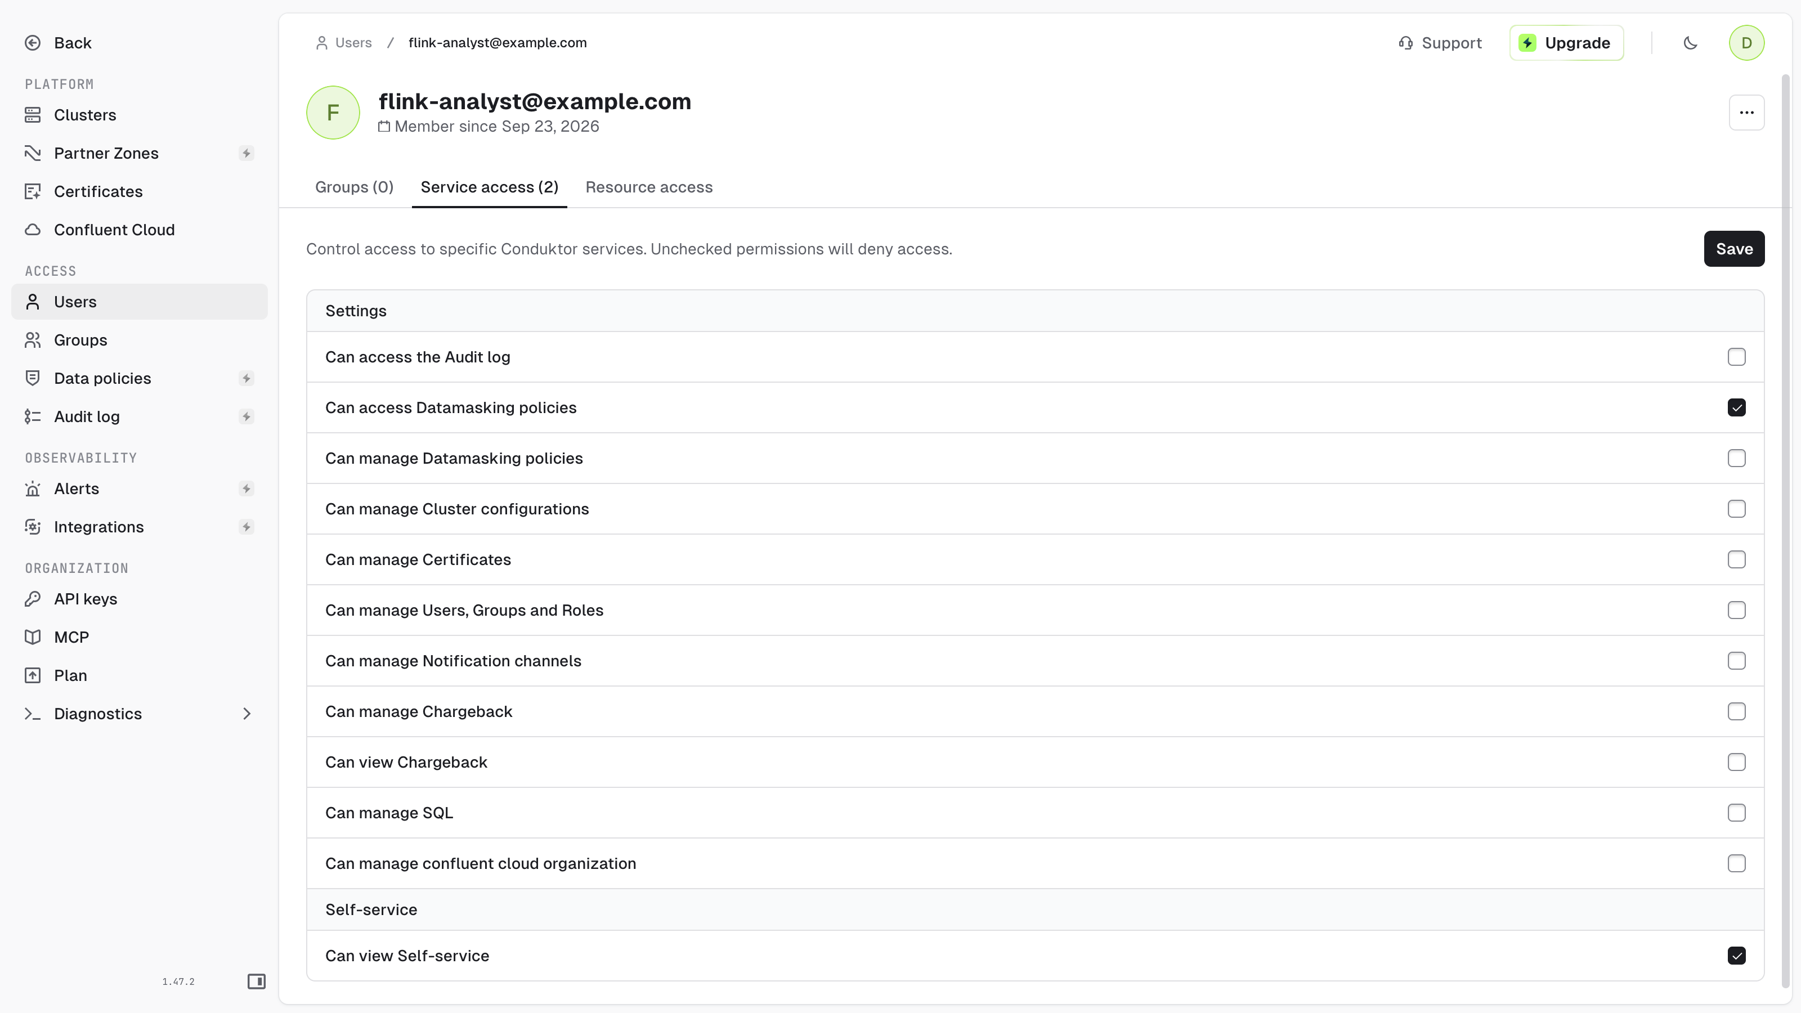This screenshot has height=1013, width=1801.
Task: Click the Data policies shield icon
Action: point(33,378)
